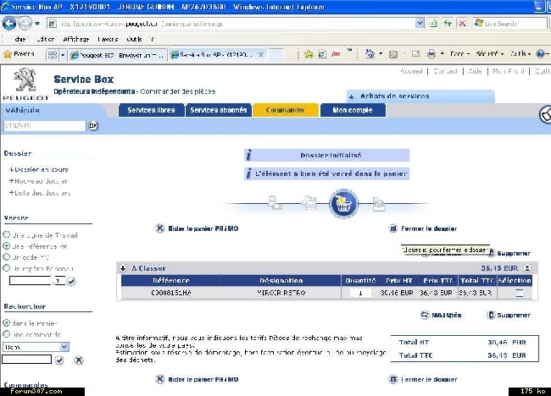Image resolution: width=551 pixels, height=396 pixels.
Task: Open the Sécurité toolbar menu
Action: point(490,53)
